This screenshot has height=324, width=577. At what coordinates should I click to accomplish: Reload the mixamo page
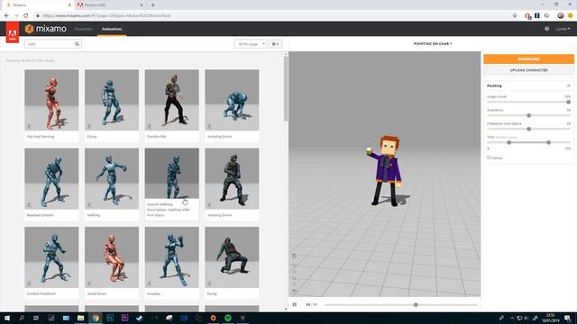click(x=26, y=16)
